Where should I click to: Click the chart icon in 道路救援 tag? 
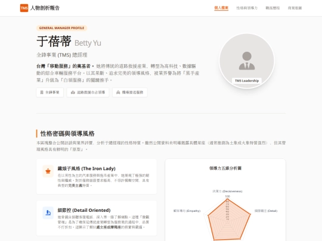pyautogui.click(x=73, y=92)
